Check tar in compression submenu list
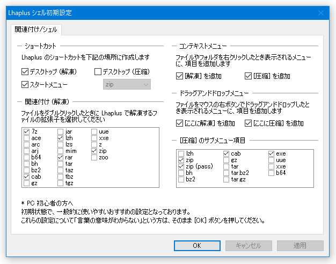The height and width of the screenshot is (264, 336). click(226, 166)
